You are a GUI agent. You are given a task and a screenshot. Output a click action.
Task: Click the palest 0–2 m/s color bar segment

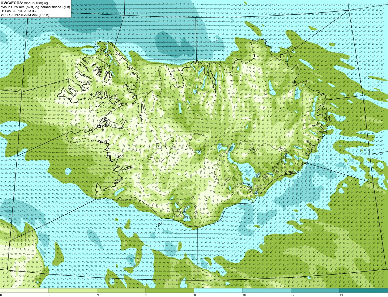pos(24,290)
